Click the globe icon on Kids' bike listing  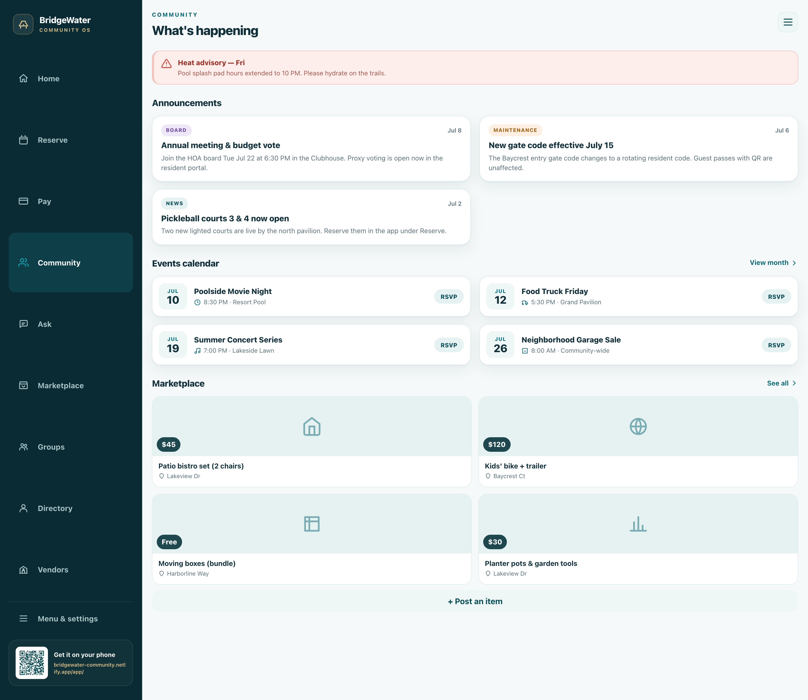tap(638, 426)
